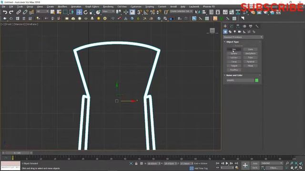305x171 pixels.
Task: Open the Modifiers menu
Action: 62,7
